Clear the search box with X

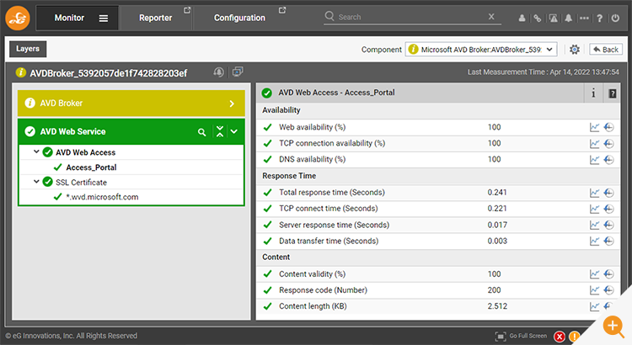(x=491, y=17)
